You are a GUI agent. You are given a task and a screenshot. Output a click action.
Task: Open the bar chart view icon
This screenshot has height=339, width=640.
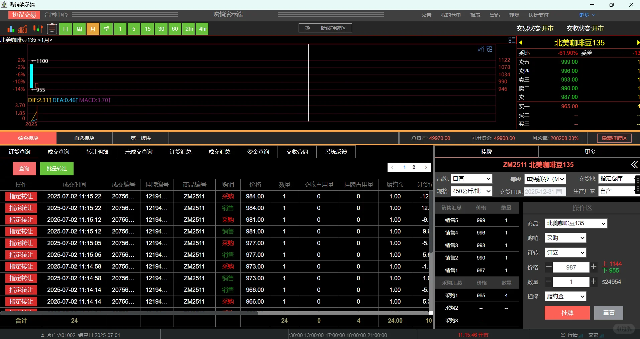[x=11, y=29]
